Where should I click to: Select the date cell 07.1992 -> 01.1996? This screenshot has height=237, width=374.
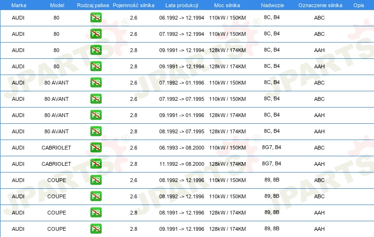pos(182,83)
